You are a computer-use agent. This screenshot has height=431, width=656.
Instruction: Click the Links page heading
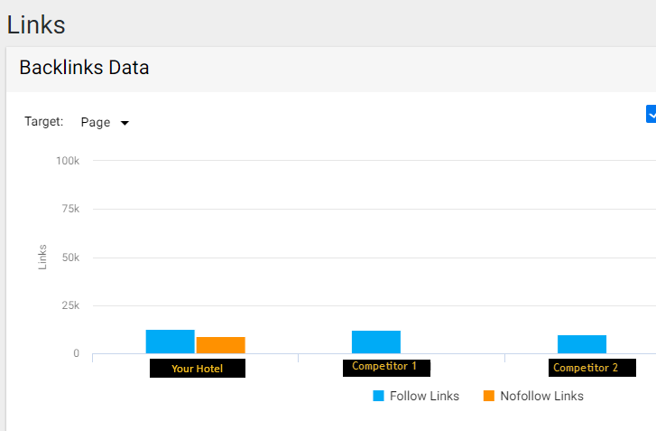pyautogui.click(x=36, y=24)
